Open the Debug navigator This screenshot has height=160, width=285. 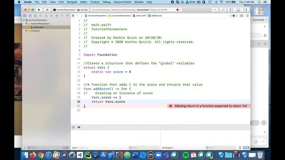[x=57, y=16]
